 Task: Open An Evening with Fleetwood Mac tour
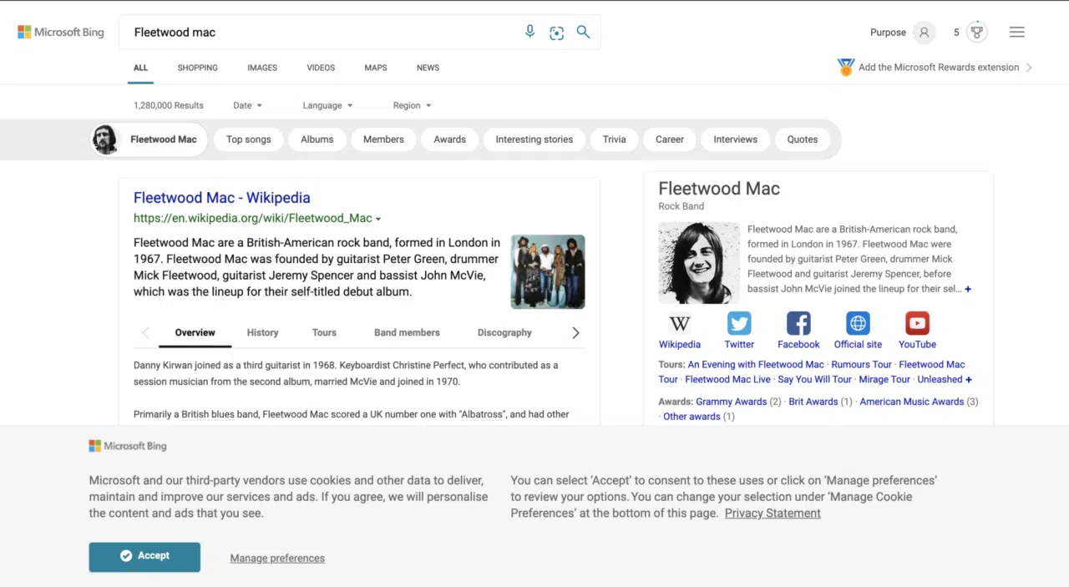point(756,364)
